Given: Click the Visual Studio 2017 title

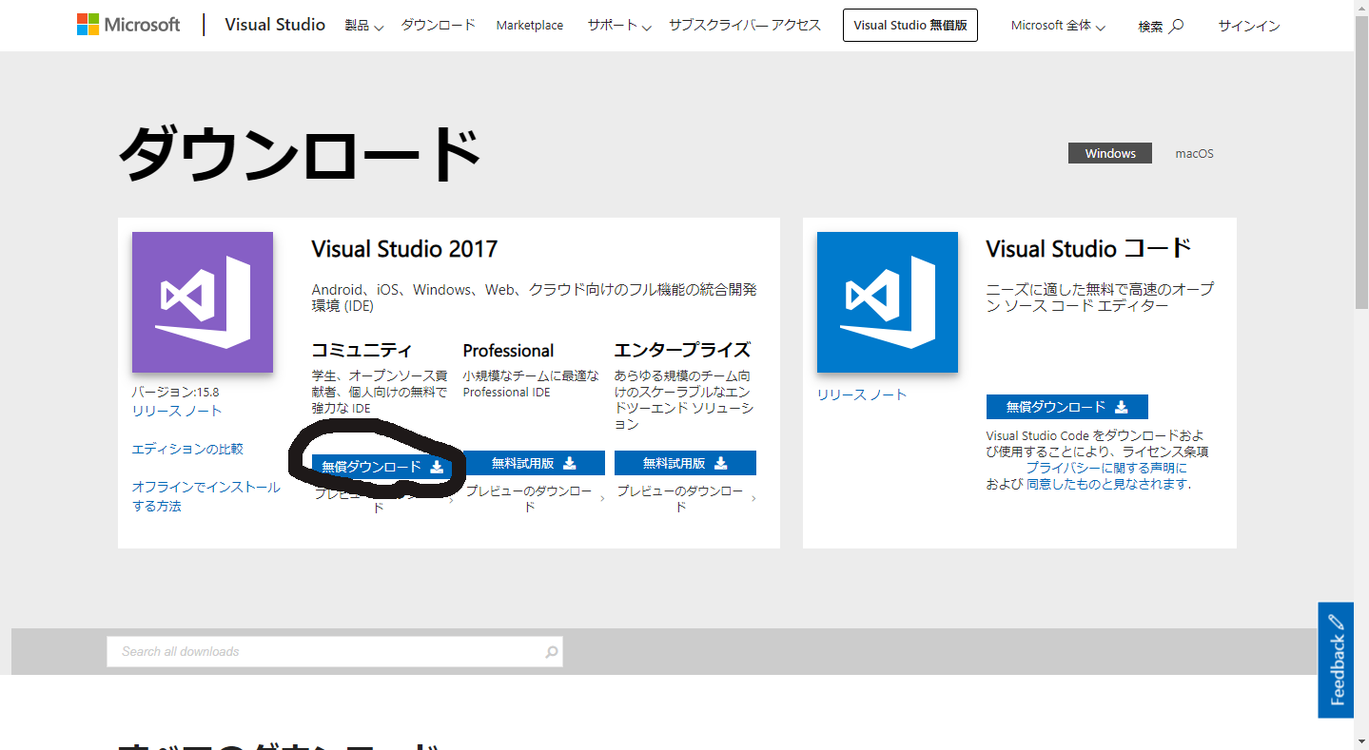Looking at the screenshot, I should pos(404,249).
